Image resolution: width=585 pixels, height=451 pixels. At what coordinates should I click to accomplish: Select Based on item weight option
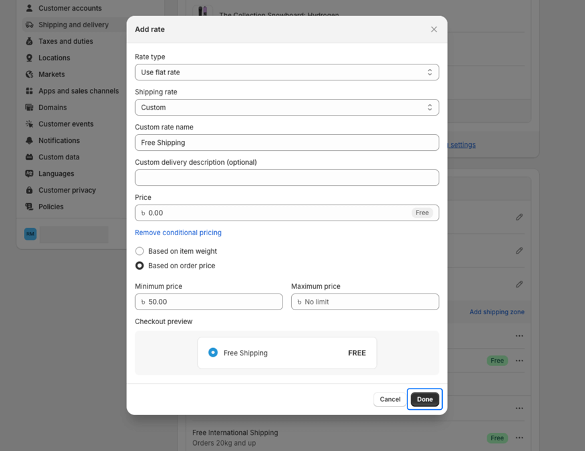[x=140, y=251]
